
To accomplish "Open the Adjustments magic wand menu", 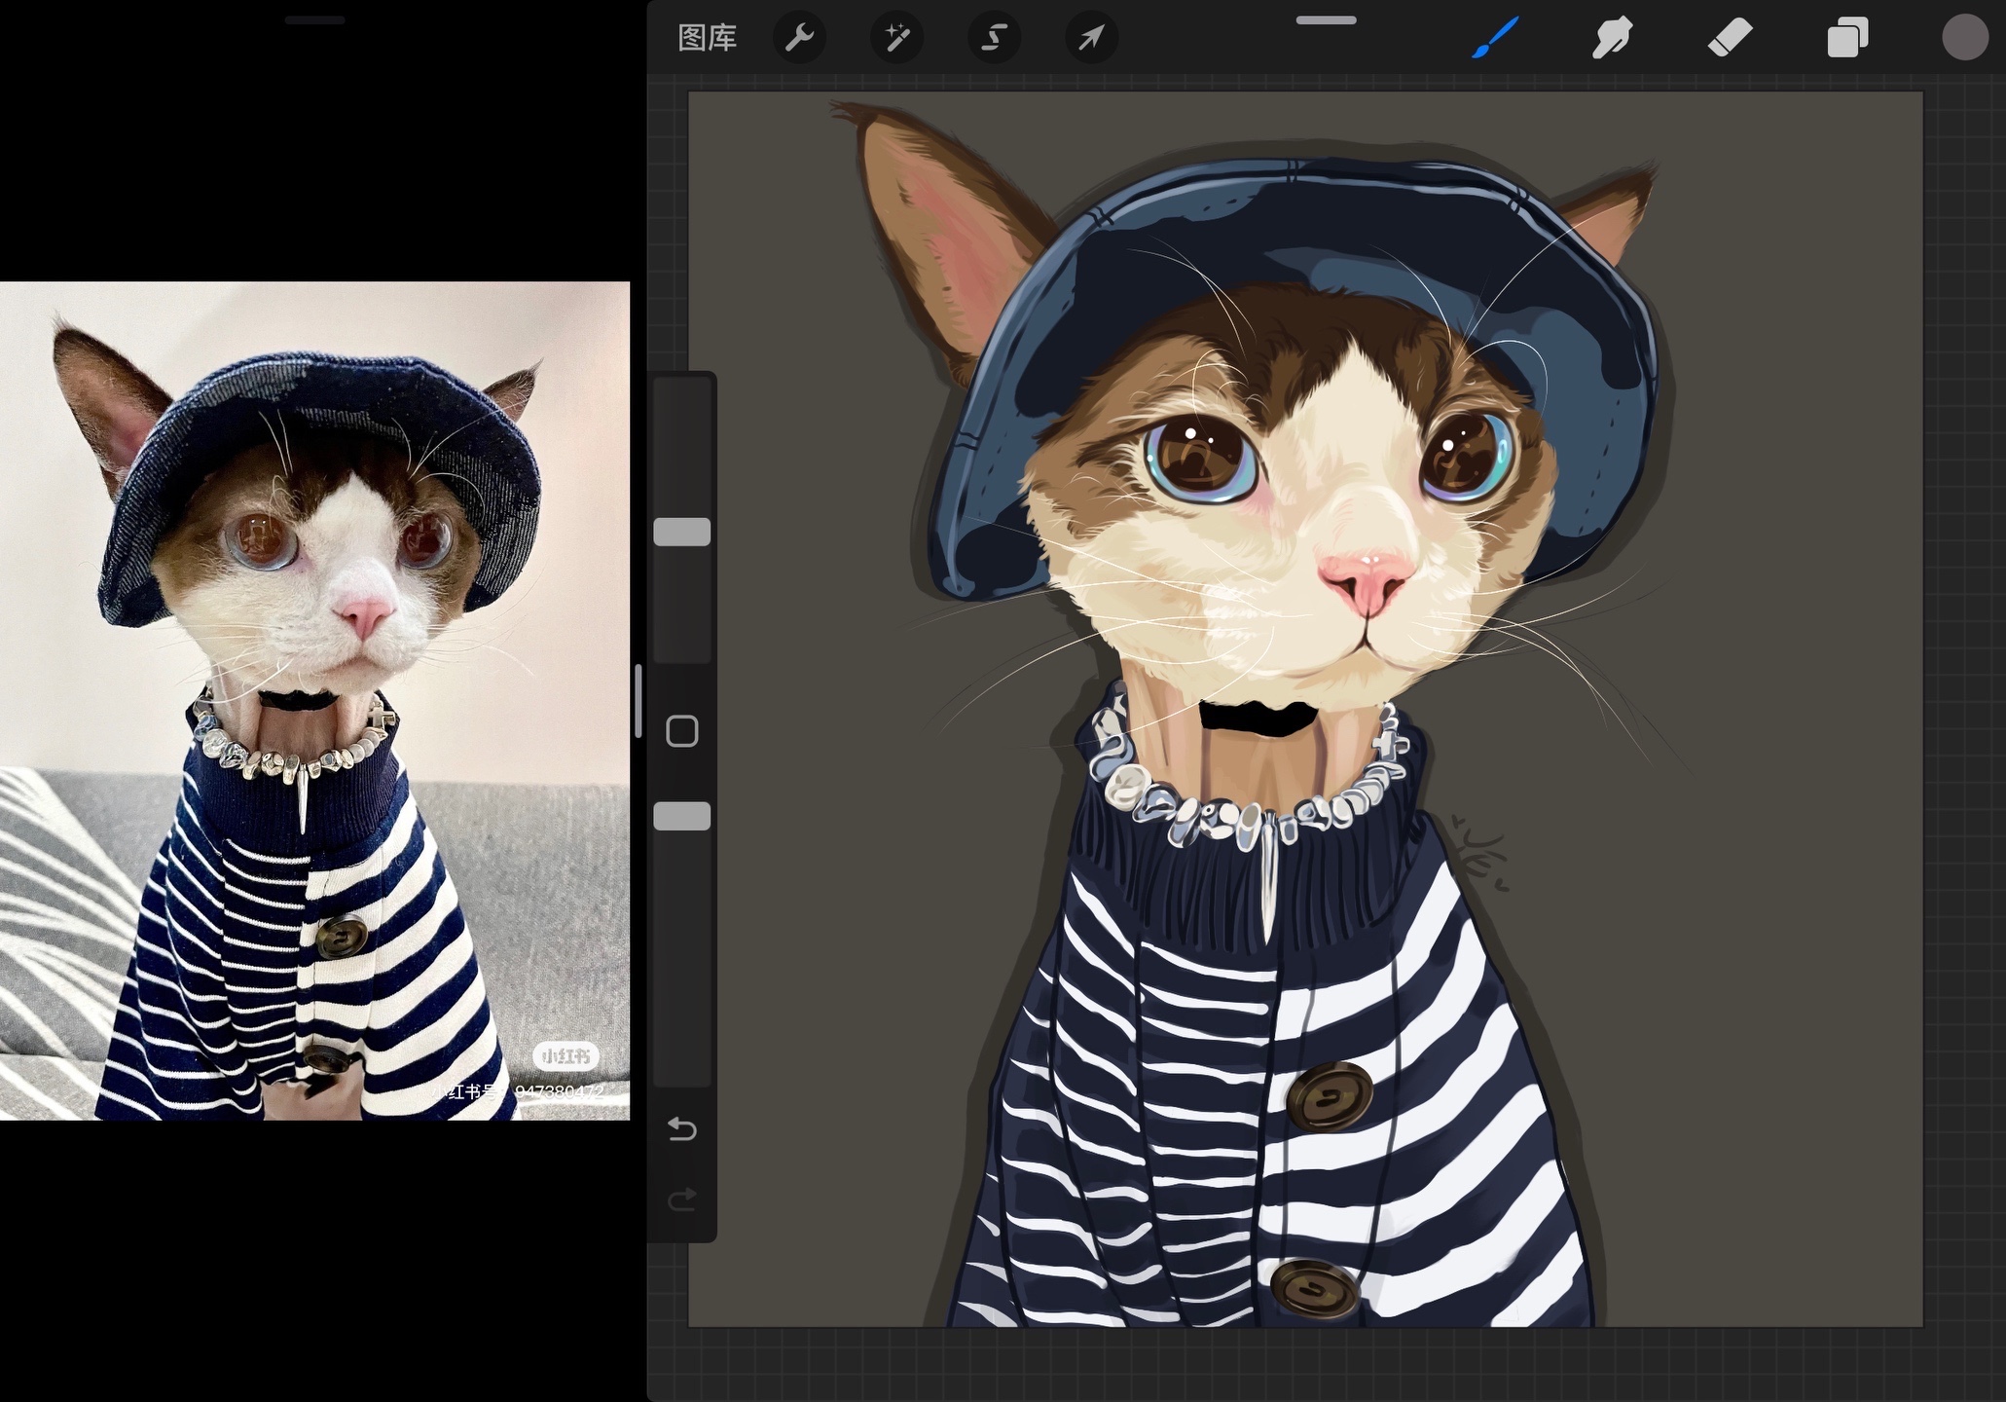I will [x=896, y=38].
